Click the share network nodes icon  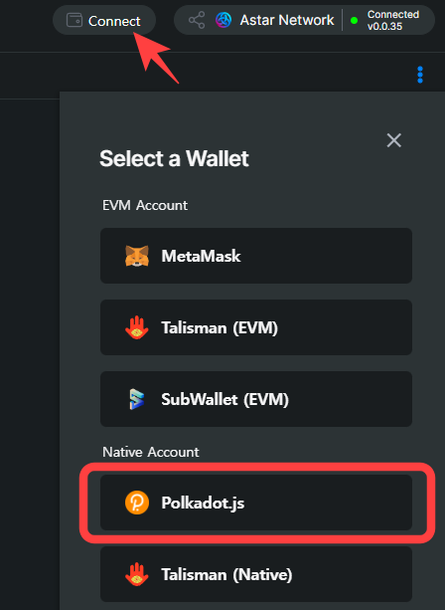197,20
